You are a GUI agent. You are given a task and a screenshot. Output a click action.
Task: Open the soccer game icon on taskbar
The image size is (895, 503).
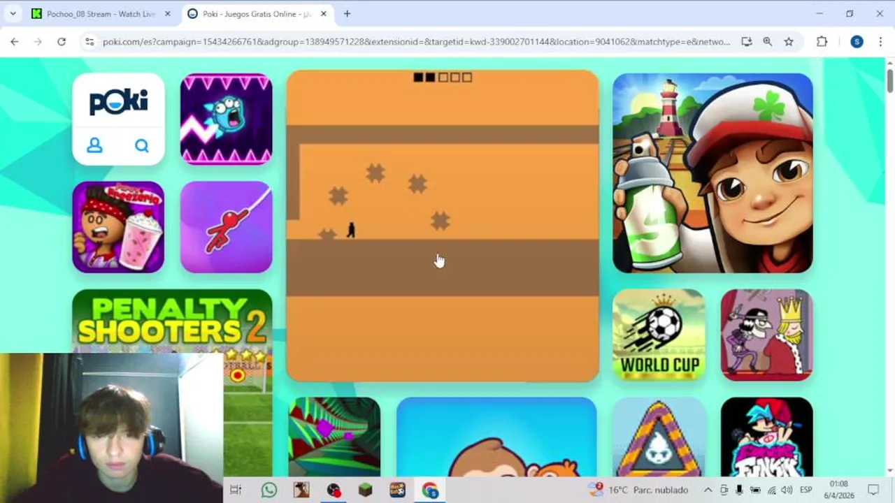(x=397, y=490)
